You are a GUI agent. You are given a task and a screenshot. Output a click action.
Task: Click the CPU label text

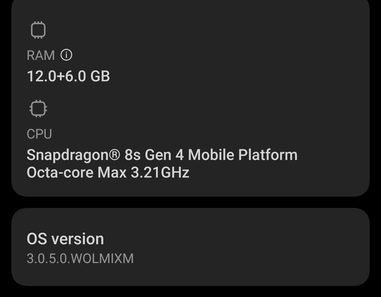click(x=39, y=134)
